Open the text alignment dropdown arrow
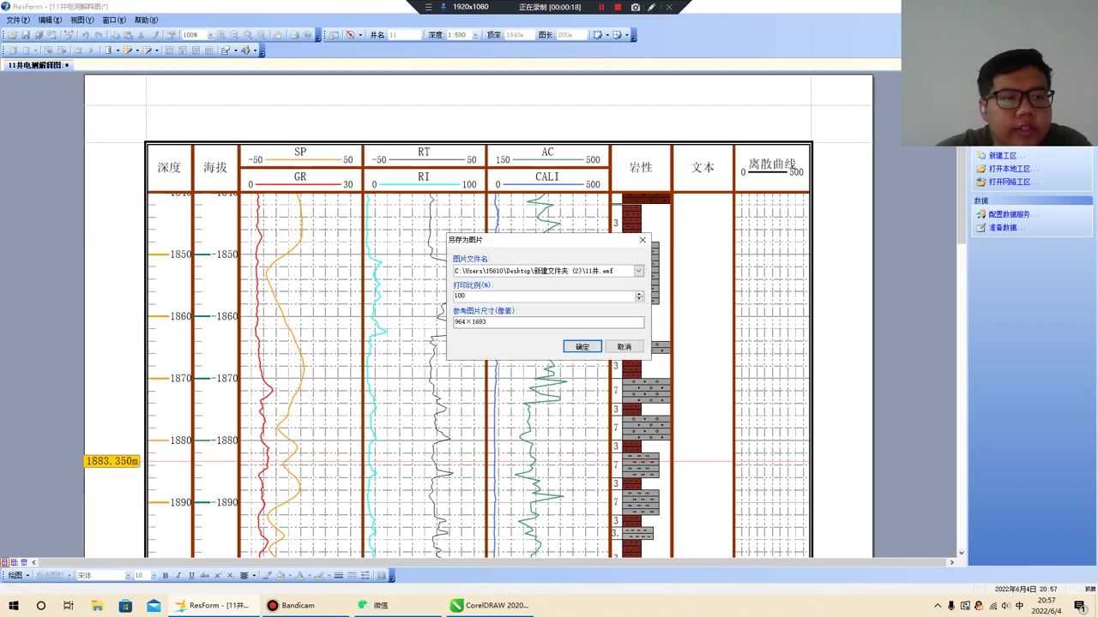Viewport: 1098px width, 617px height. tap(254, 575)
